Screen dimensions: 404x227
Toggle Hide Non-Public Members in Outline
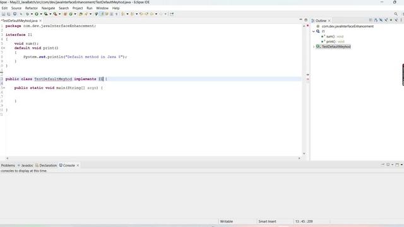[391, 20]
